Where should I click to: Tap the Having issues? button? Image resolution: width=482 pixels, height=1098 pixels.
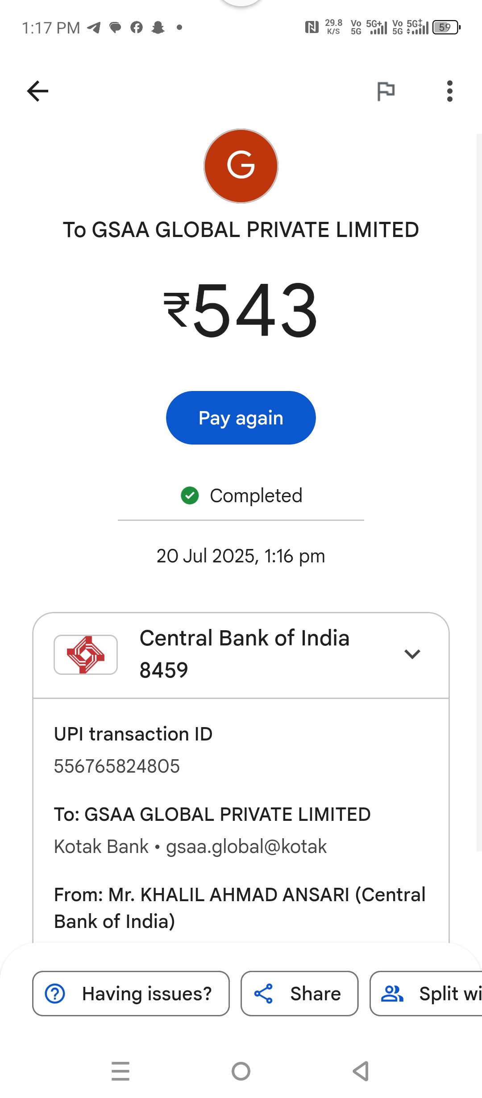pyautogui.click(x=131, y=994)
